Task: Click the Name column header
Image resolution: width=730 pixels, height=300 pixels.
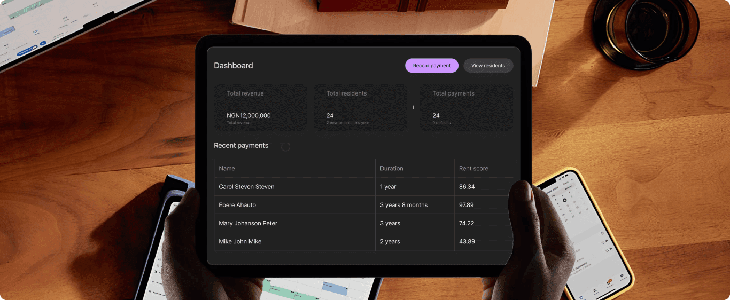Action: pos(227,168)
